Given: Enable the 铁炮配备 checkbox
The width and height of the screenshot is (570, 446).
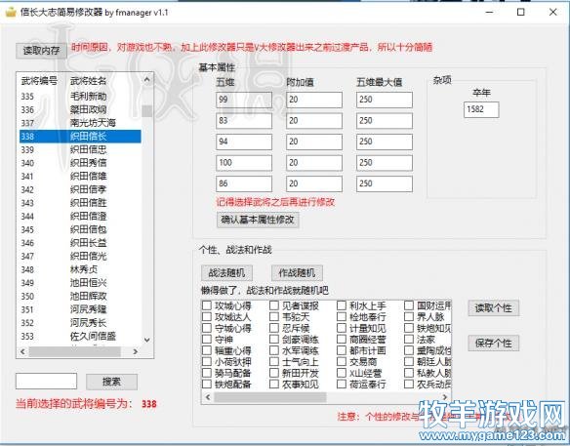Looking at the screenshot, I should (207, 385).
